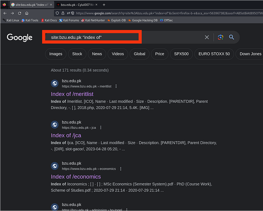Click the meritlist result URL breadcrumb
Screen dimensions: 263x211
click(x=86, y=86)
